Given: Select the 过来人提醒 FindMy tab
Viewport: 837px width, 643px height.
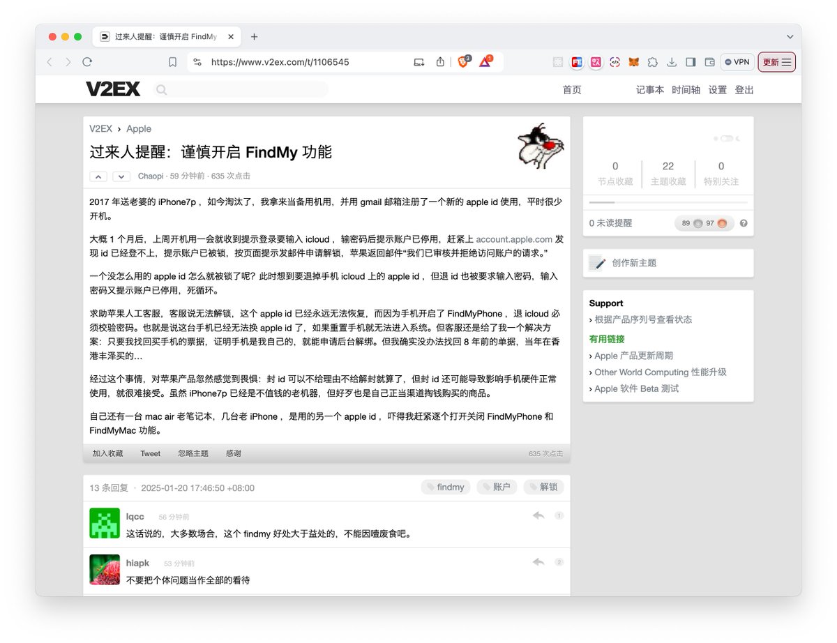Looking at the screenshot, I should (x=166, y=37).
